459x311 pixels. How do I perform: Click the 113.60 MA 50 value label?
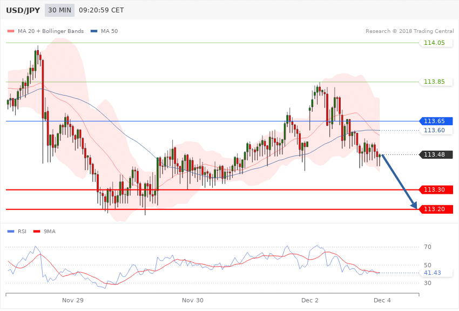click(436, 130)
